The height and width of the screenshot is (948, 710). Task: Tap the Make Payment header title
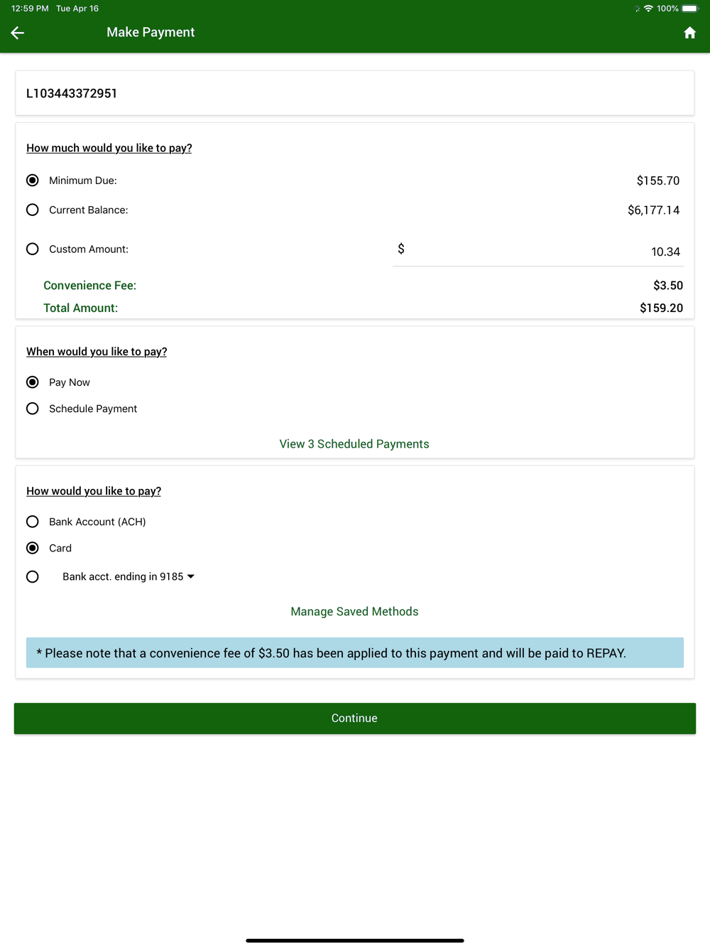(151, 33)
